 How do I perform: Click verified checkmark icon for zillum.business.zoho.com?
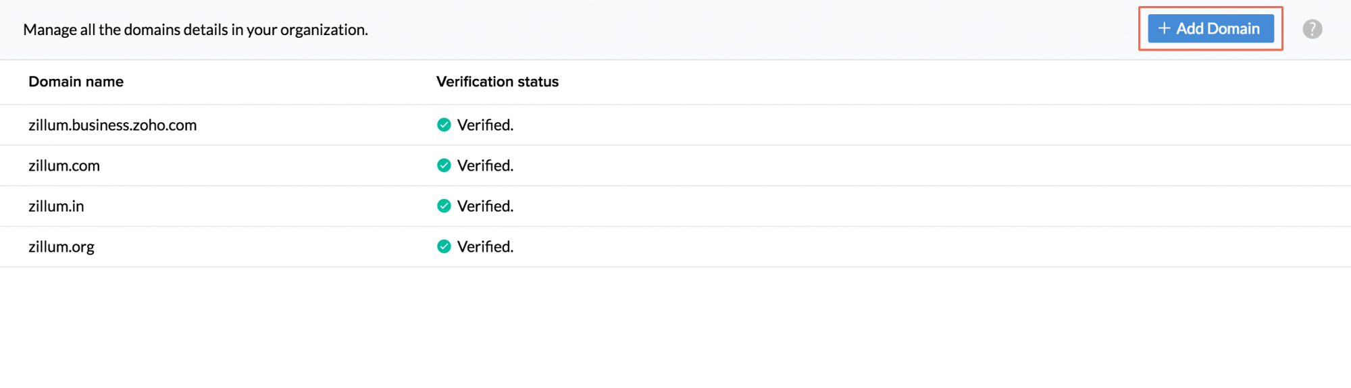[444, 125]
